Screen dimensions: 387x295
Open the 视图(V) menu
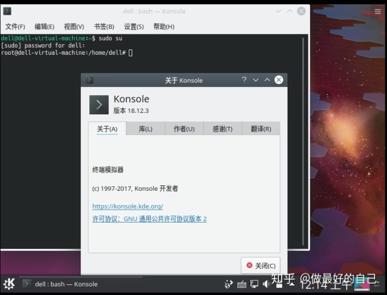74,26
